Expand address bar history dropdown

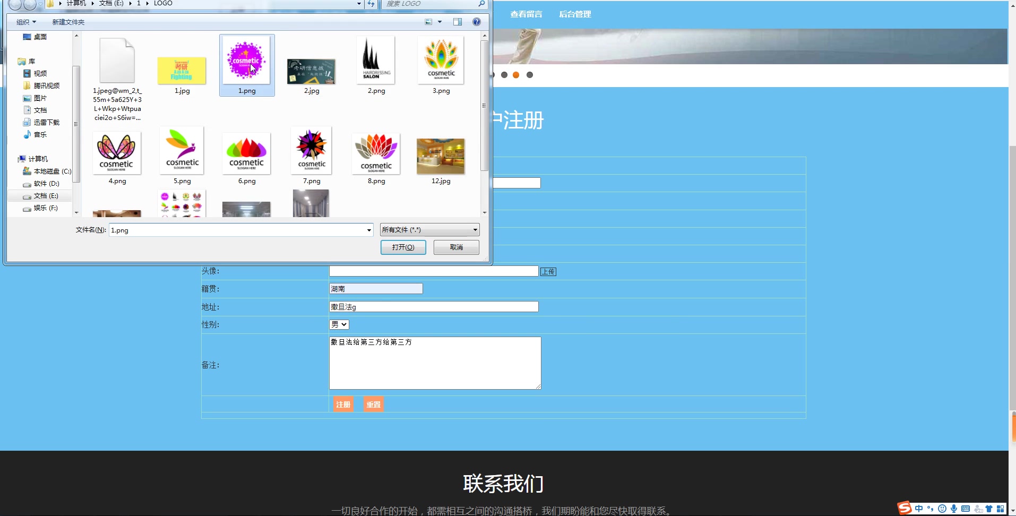pos(359,4)
